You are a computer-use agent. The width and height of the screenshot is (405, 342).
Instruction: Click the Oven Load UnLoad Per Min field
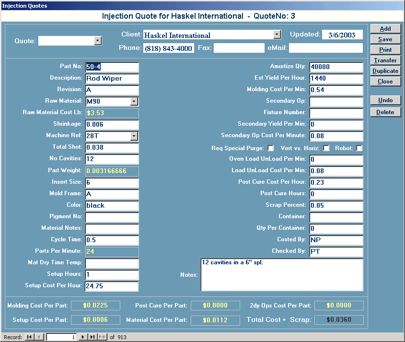click(x=336, y=160)
